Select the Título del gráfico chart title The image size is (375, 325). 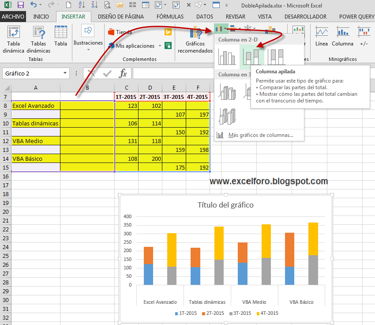point(225,205)
